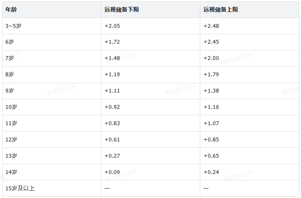301x198 pixels.
Task: Select the 远视储备上限 column header
Action: point(221,9)
